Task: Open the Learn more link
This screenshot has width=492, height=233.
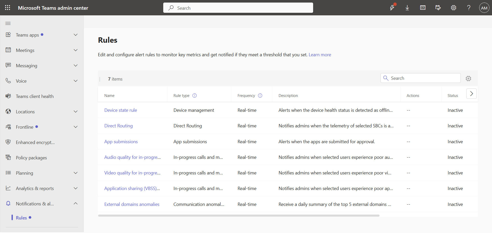Action: pos(320,55)
